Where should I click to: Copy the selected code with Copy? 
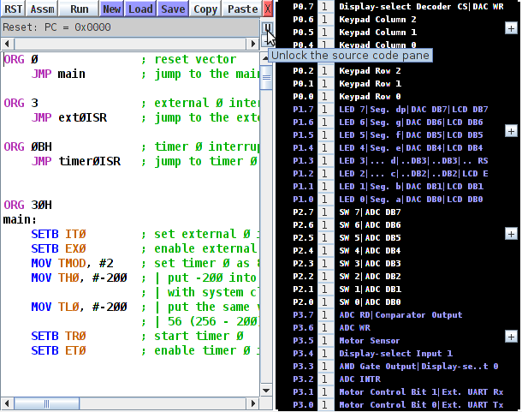205,9
